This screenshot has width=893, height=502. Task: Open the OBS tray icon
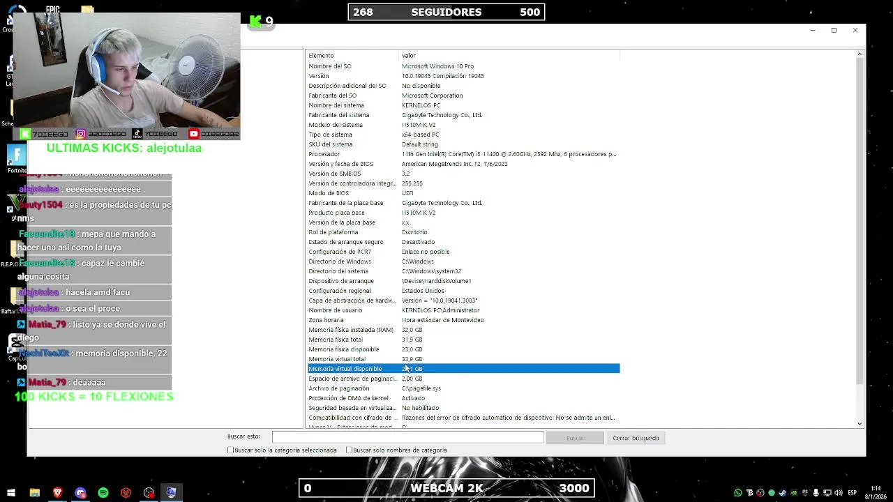pyautogui.click(x=760, y=493)
